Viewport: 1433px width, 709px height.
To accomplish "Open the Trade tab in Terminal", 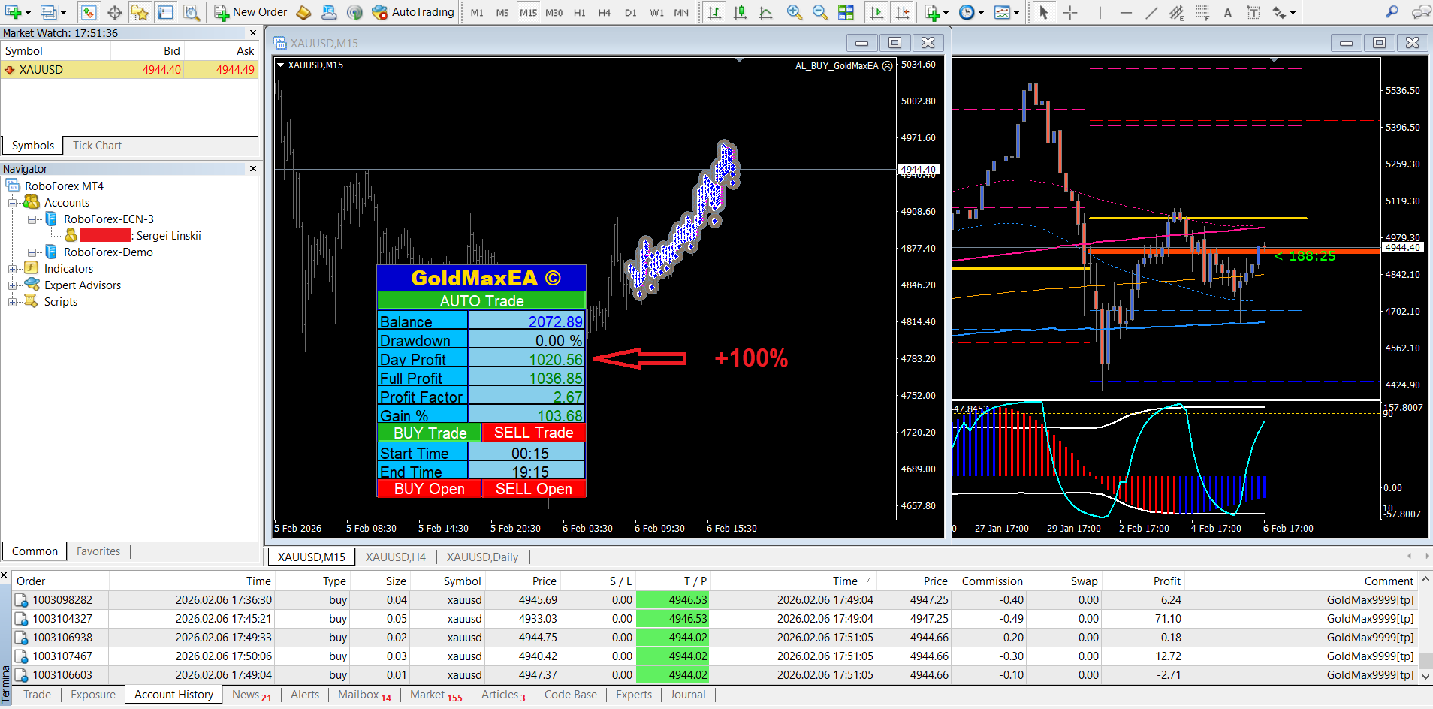I will tap(37, 695).
